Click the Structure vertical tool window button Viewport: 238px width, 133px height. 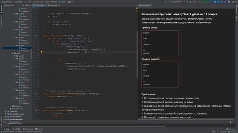(1, 21)
